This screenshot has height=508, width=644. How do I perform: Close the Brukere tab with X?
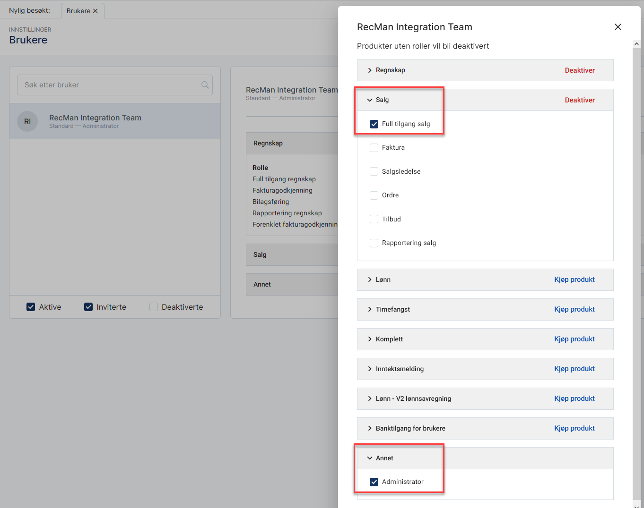click(x=96, y=11)
